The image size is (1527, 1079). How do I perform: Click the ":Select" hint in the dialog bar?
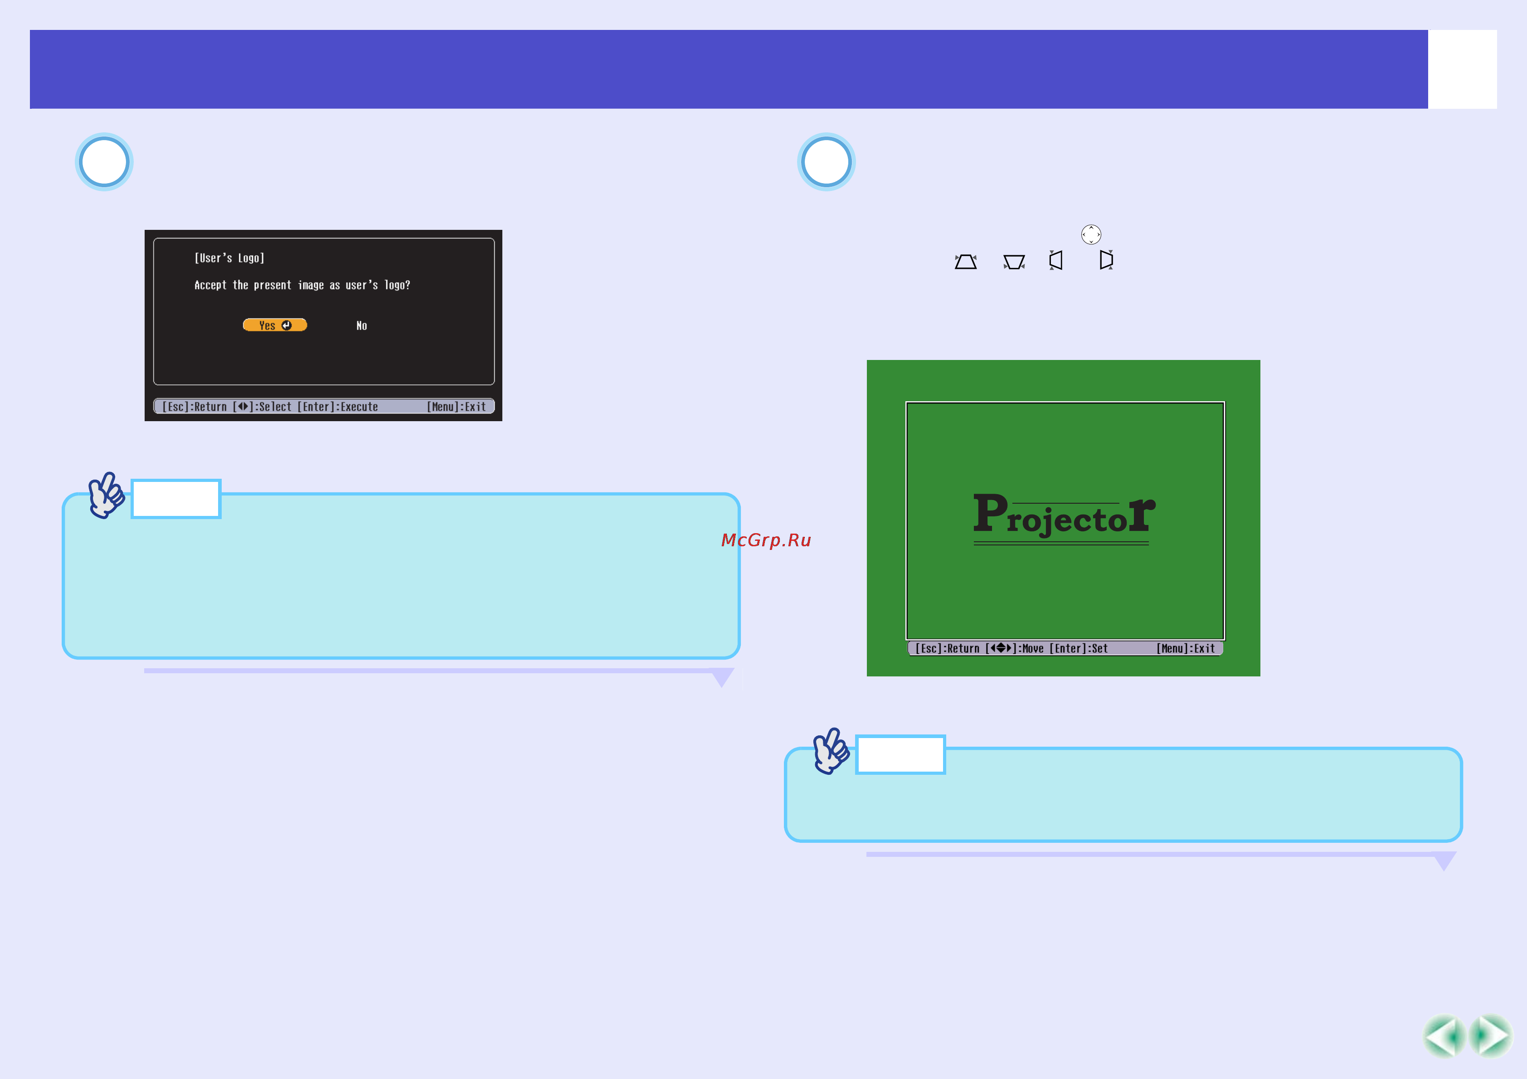click(272, 407)
